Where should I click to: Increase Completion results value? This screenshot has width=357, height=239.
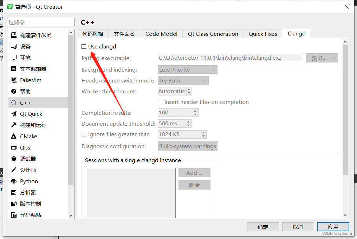tap(195, 111)
